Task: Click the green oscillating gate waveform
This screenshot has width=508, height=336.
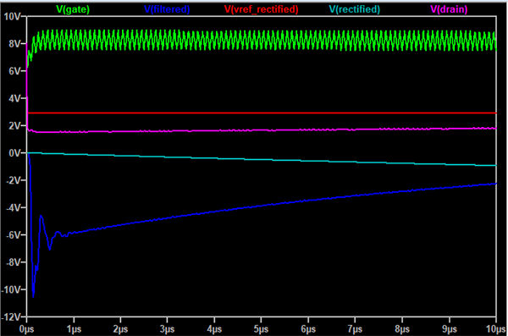Action: point(261,40)
